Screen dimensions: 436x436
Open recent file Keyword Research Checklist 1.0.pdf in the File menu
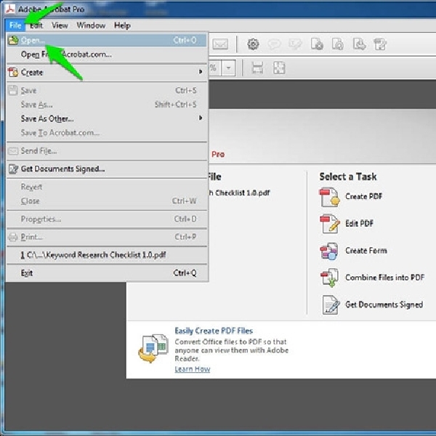[x=107, y=255]
